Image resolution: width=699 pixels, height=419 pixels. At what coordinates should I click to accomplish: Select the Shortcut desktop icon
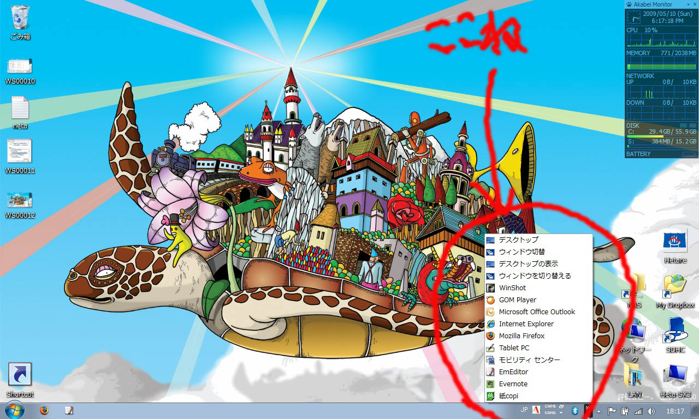(x=20, y=380)
